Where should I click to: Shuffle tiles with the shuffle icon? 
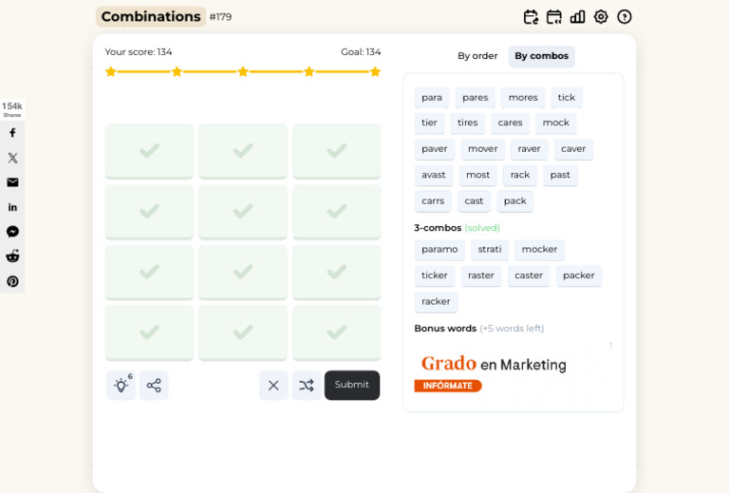point(307,385)
